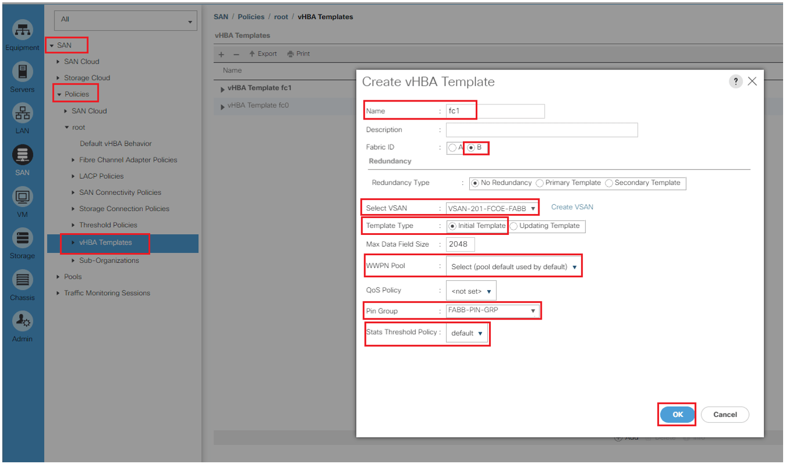
Task: Select Updating Template type
Action: coord(514,226)
